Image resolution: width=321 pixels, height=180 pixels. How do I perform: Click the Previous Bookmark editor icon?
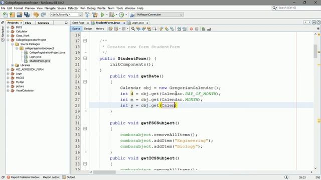tap(162, 29)
